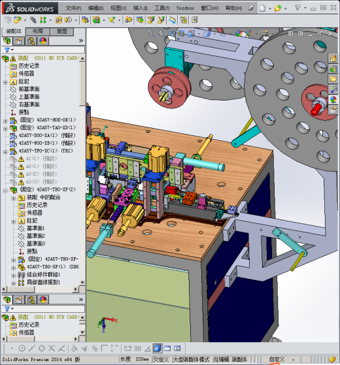Click the 大型装配体模式 status item
340x365 pixels.
pyautogui.click(x=191, y=359)
